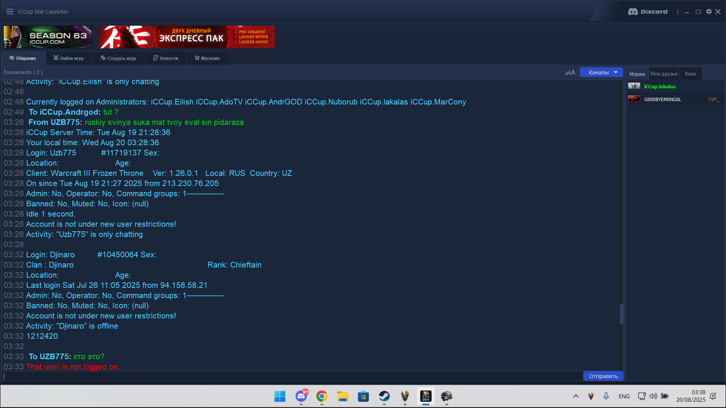Open the Discord link in title bar

coord(648,12)
